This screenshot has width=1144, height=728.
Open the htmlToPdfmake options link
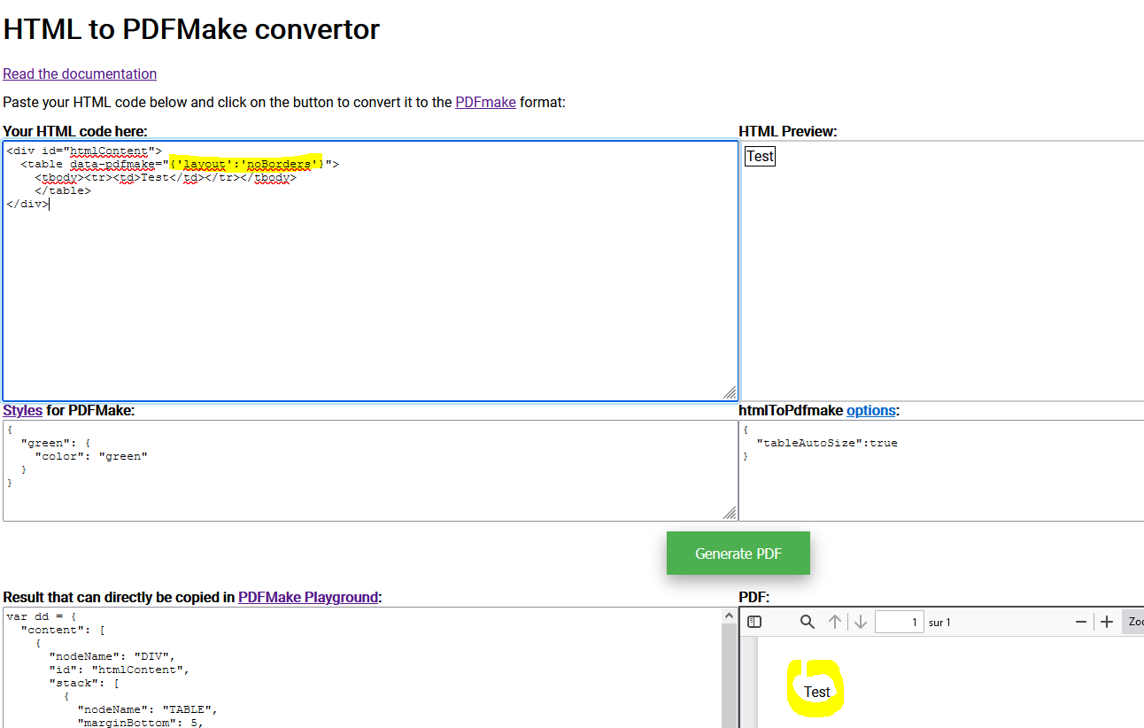pyautogui.click(x=870, y=410)
